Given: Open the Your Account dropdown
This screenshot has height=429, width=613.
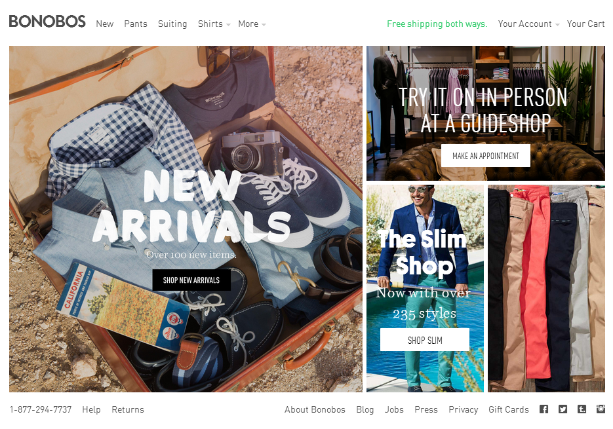Looking at the screenshot, I should (528, 24).
